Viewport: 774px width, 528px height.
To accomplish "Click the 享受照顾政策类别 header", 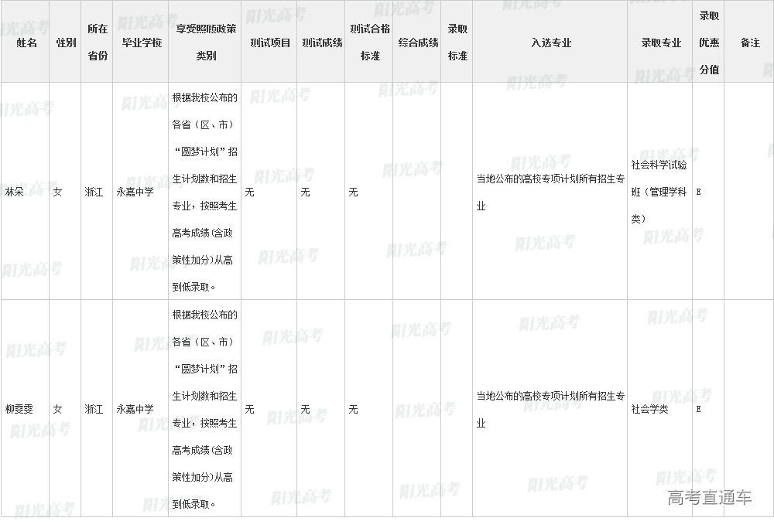I will [205, 43].
